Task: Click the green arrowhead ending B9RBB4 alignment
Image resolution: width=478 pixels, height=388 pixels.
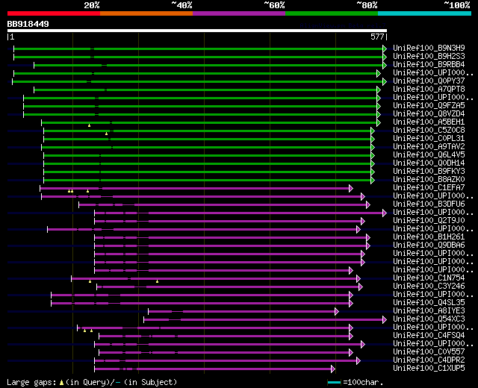Action: click(385, 65)
